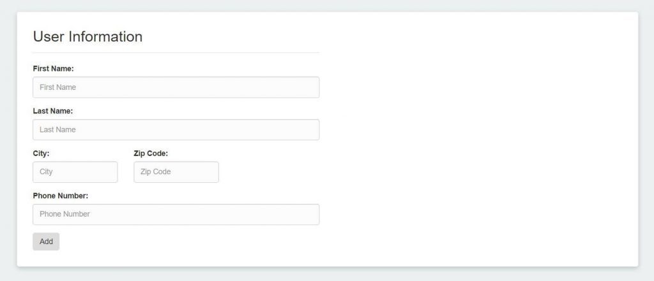Click the word 'Add' on the button
This screenshot has height=281, width=654.
(46, 241)
